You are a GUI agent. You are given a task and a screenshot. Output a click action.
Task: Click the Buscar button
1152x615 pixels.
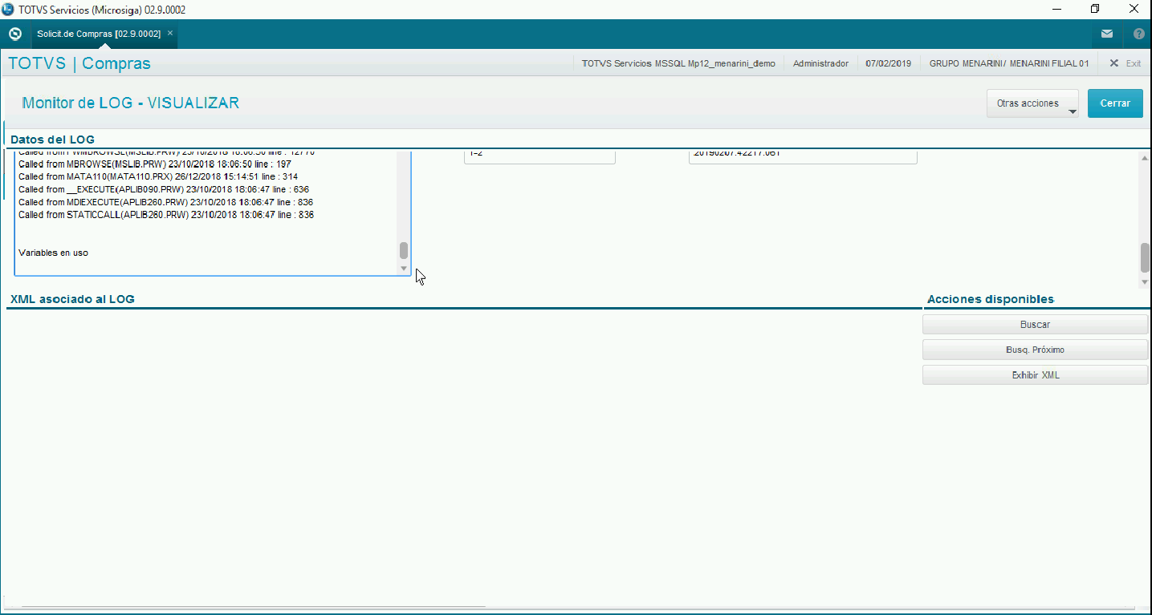pyautogui.click(x=1035, y=325)
